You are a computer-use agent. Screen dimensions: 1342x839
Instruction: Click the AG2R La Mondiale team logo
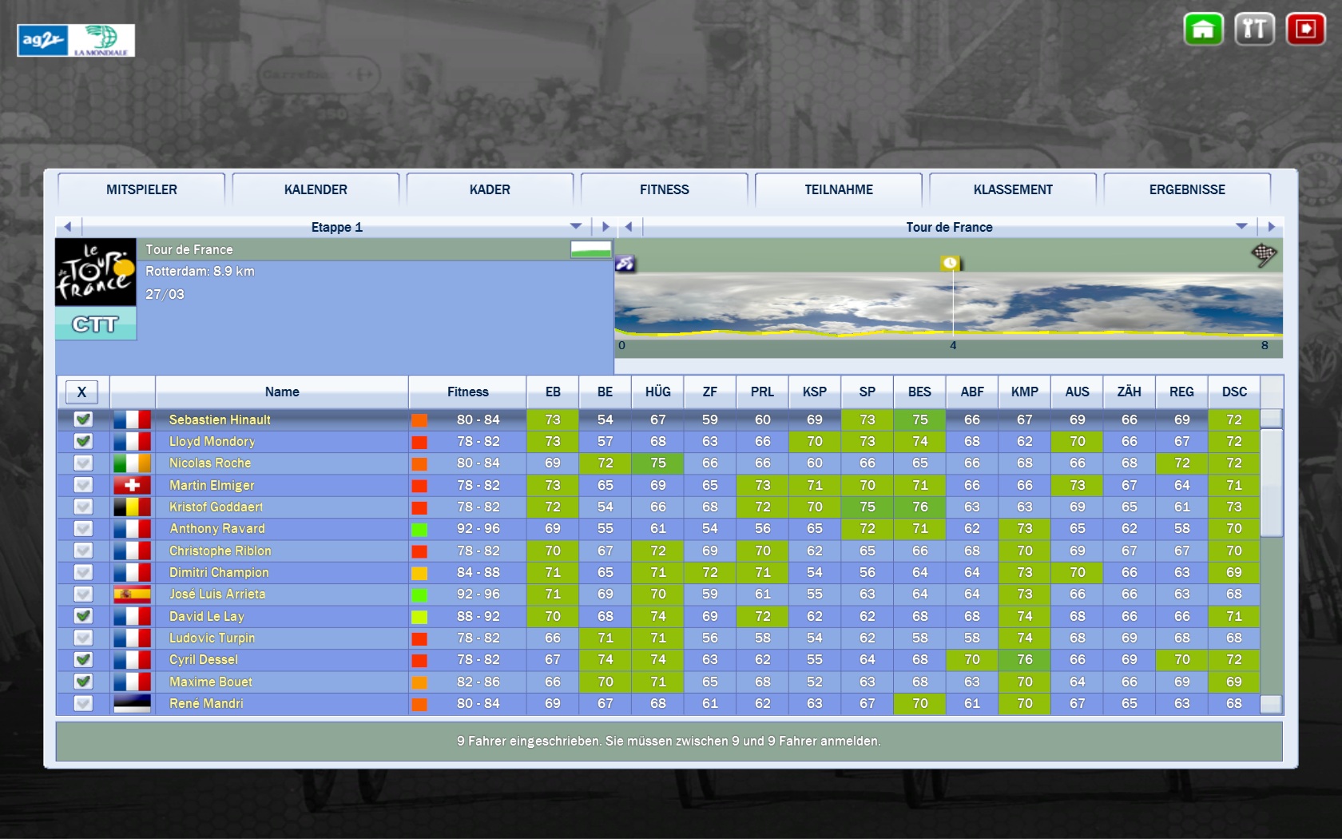click(76, 40)
